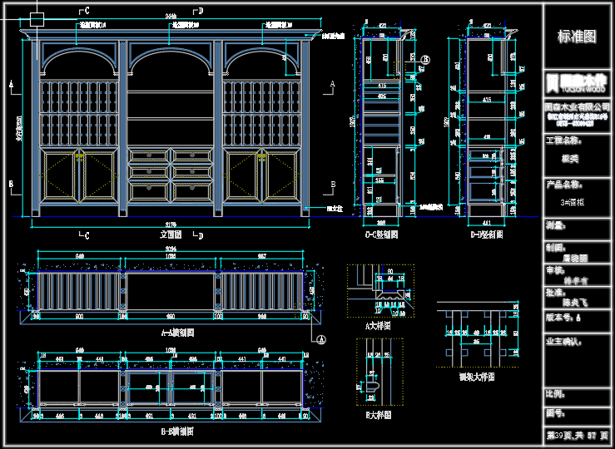615x449 pixels.
Task: Click the 审核 field label
Action: tap(556, 270)
